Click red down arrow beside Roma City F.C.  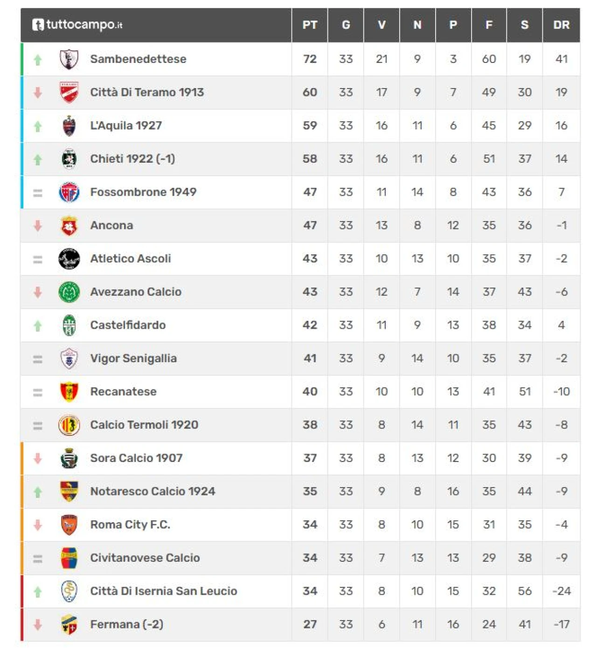click(x=38, y=525)
